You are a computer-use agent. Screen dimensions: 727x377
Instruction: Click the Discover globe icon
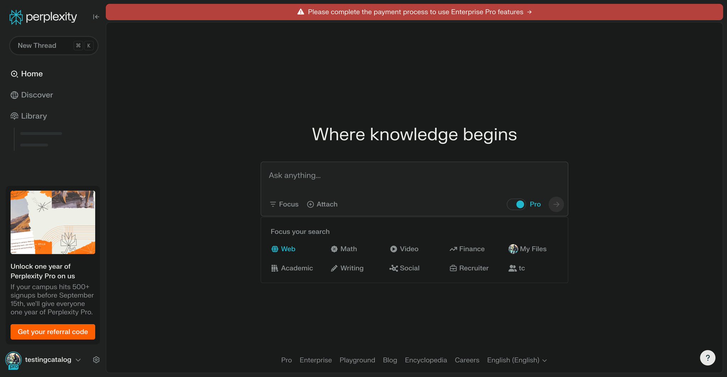14,95
